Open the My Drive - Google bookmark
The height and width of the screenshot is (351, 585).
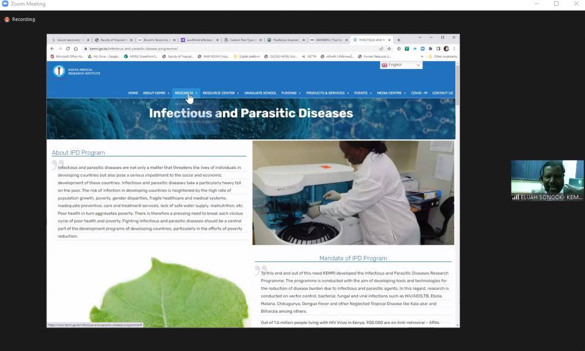pyautogui.click(x=104, y=57)
